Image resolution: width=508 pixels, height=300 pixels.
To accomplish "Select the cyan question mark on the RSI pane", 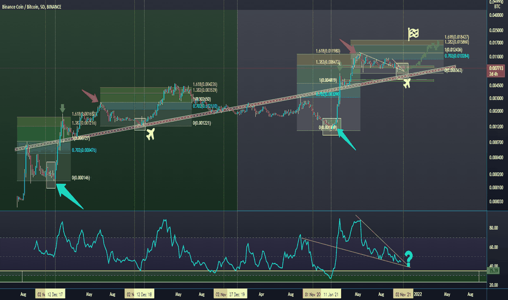I will [x=409, y=257].
